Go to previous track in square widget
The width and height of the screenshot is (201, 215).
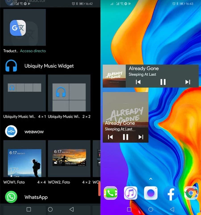(110, 137)
